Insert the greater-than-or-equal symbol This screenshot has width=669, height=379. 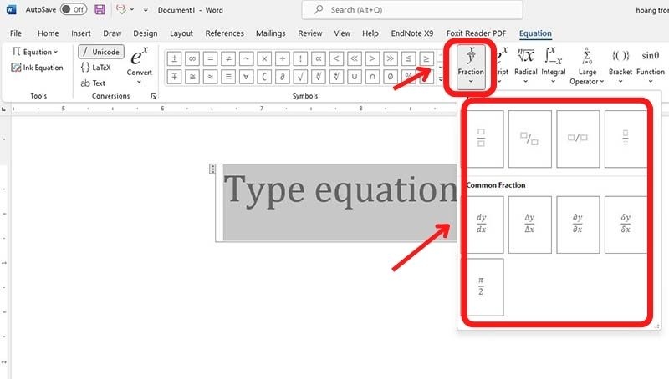pyautogui.click(x=426, y=58)
